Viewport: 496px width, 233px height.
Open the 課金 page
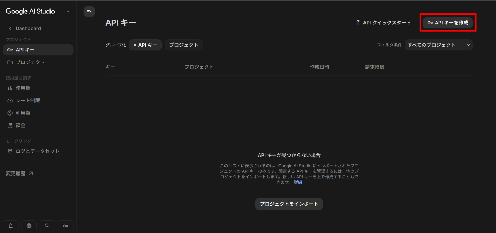[38, 126]
